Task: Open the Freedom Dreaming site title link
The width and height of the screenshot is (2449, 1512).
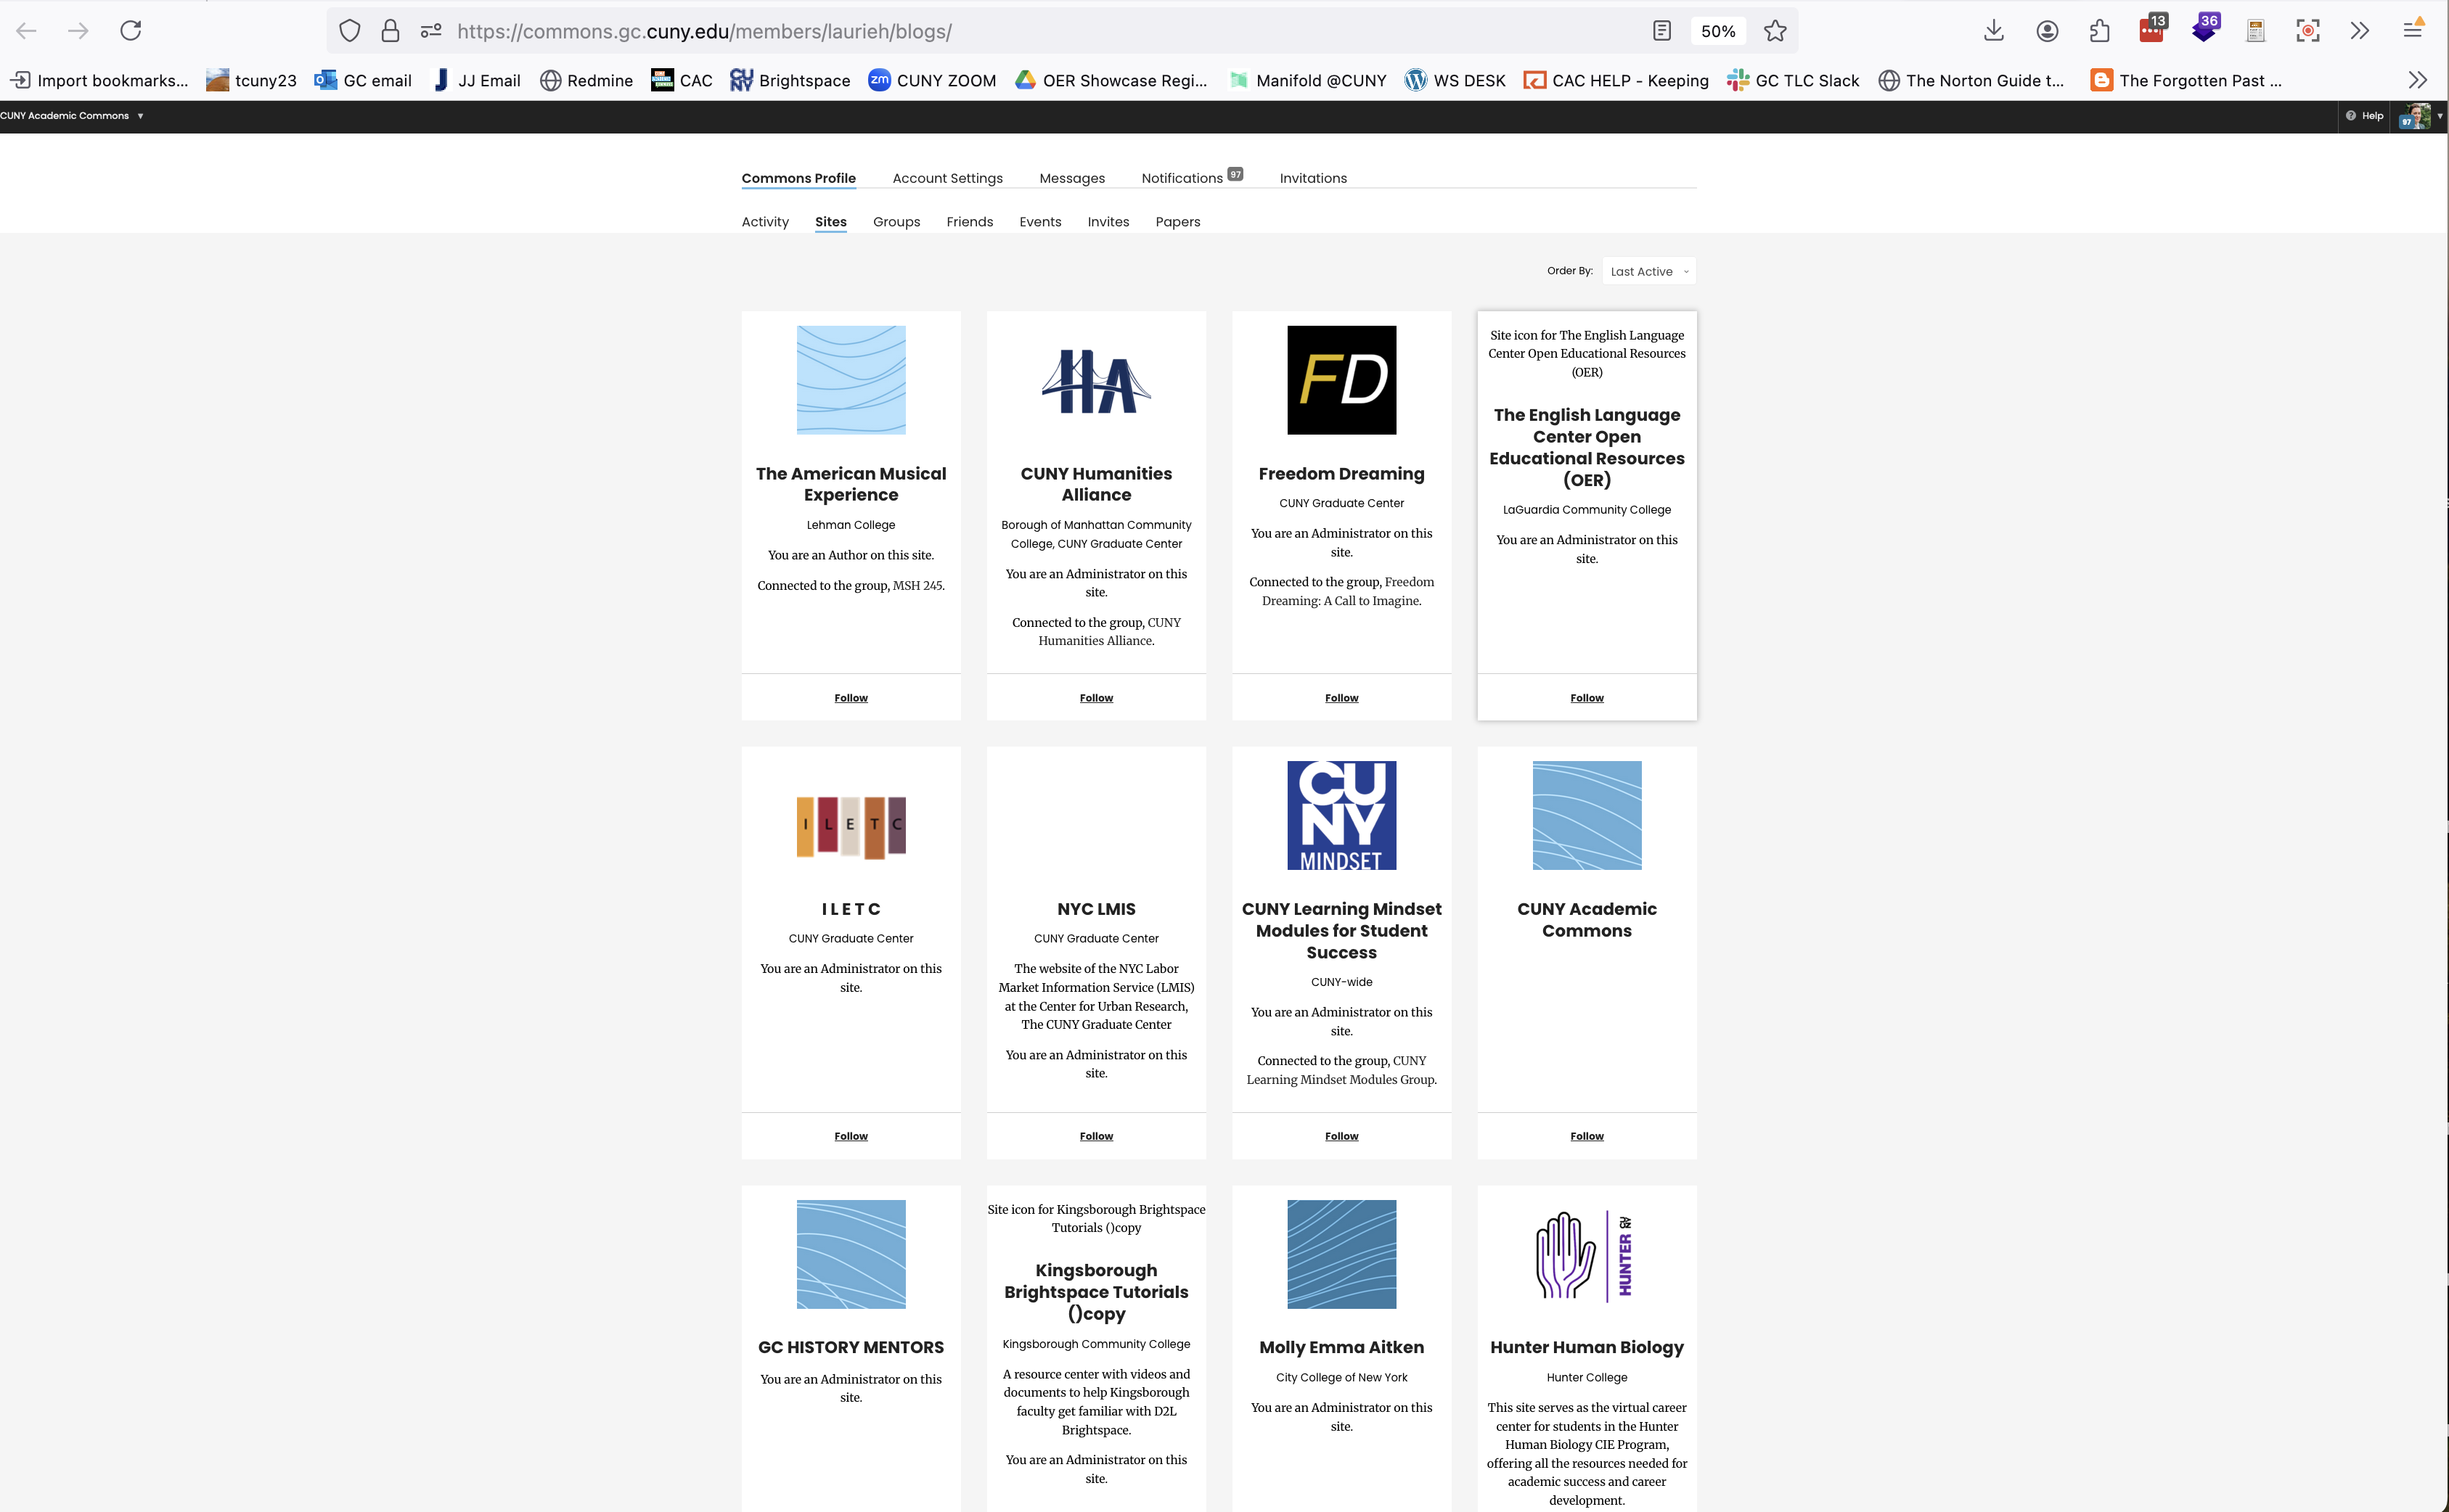Action: [1341, 474]
